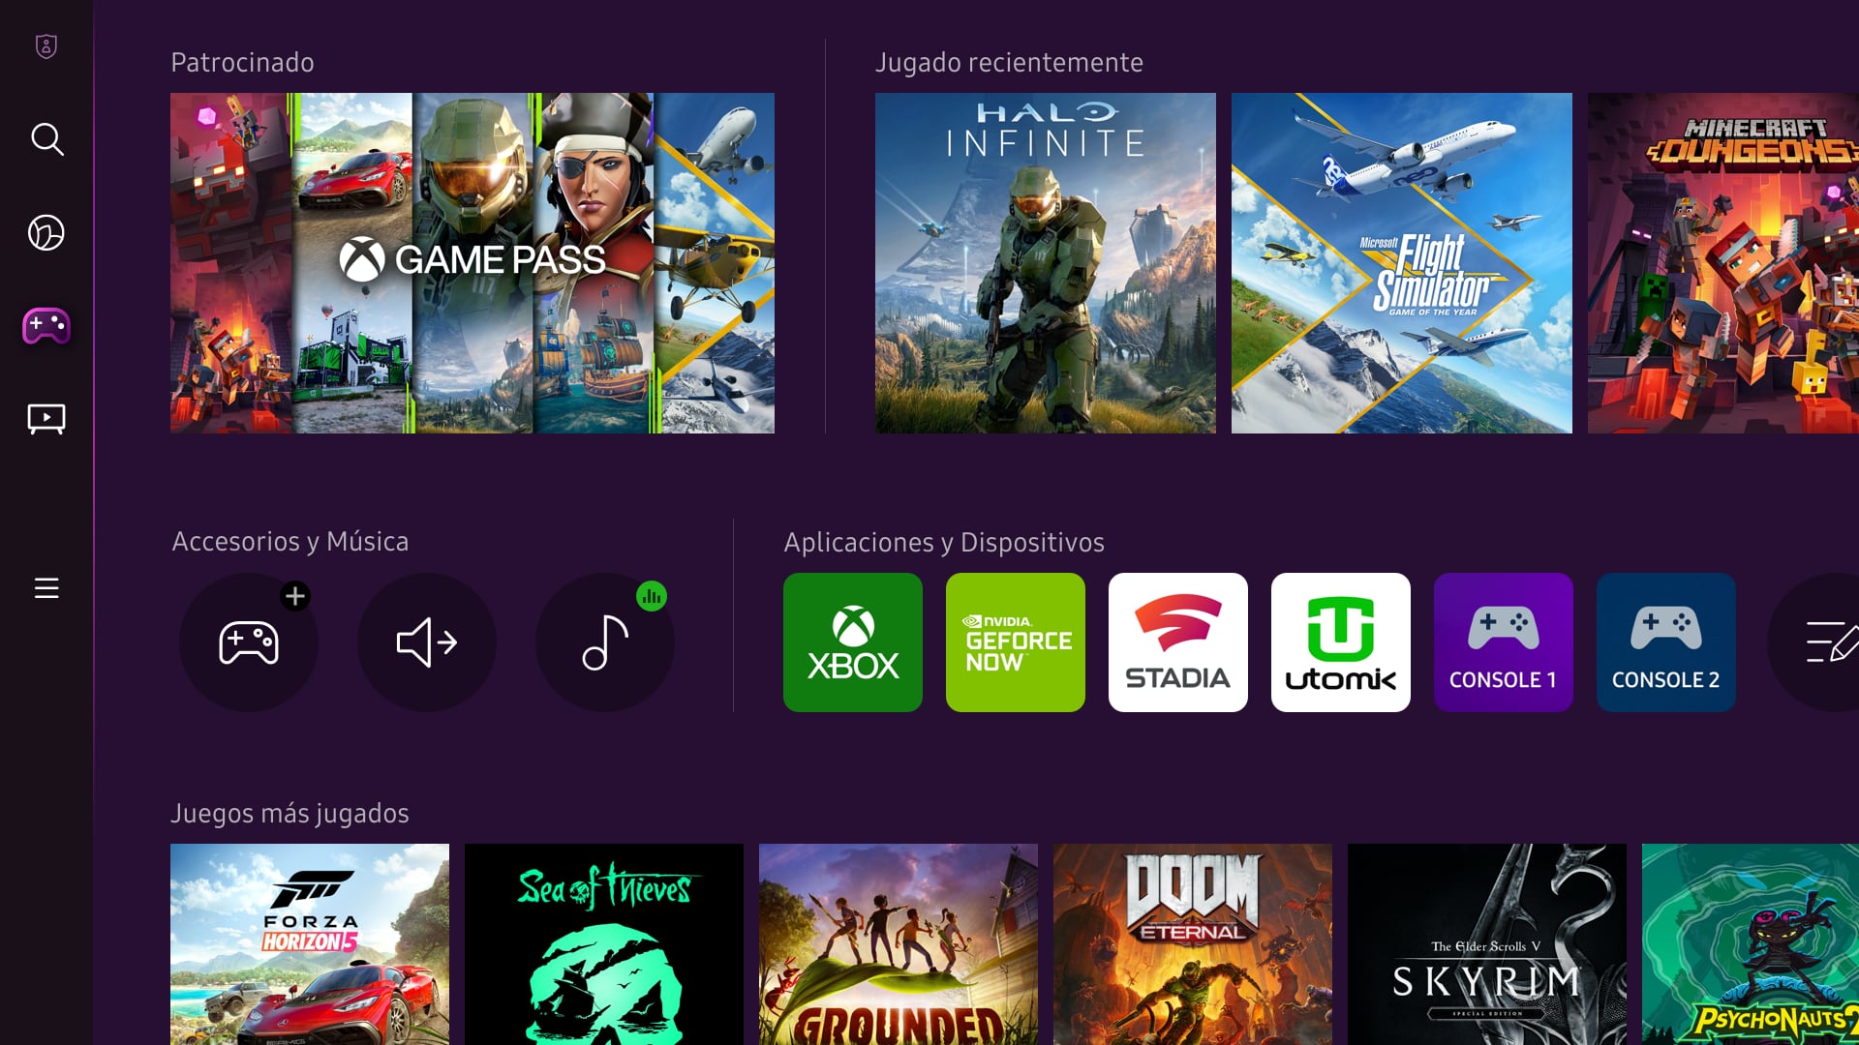This screenshot has height=1045, width=1859.
Task: Launch the Xbox app
Action: pos(852,642)
